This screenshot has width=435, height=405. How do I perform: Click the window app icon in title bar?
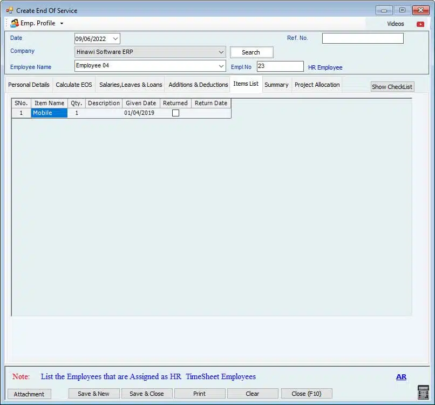click(10, 10)
